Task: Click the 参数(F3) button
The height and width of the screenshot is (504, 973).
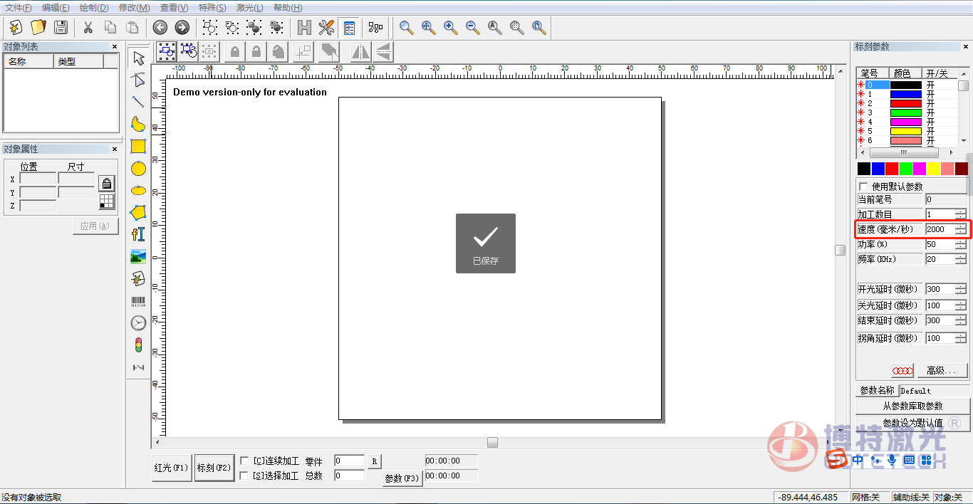Action: 402,478
